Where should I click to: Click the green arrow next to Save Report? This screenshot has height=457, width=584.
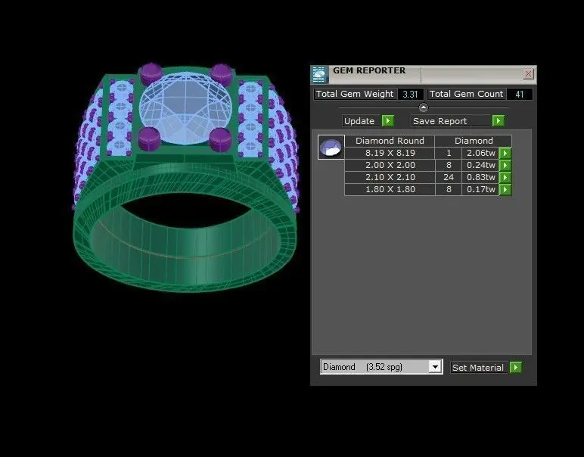499,120
